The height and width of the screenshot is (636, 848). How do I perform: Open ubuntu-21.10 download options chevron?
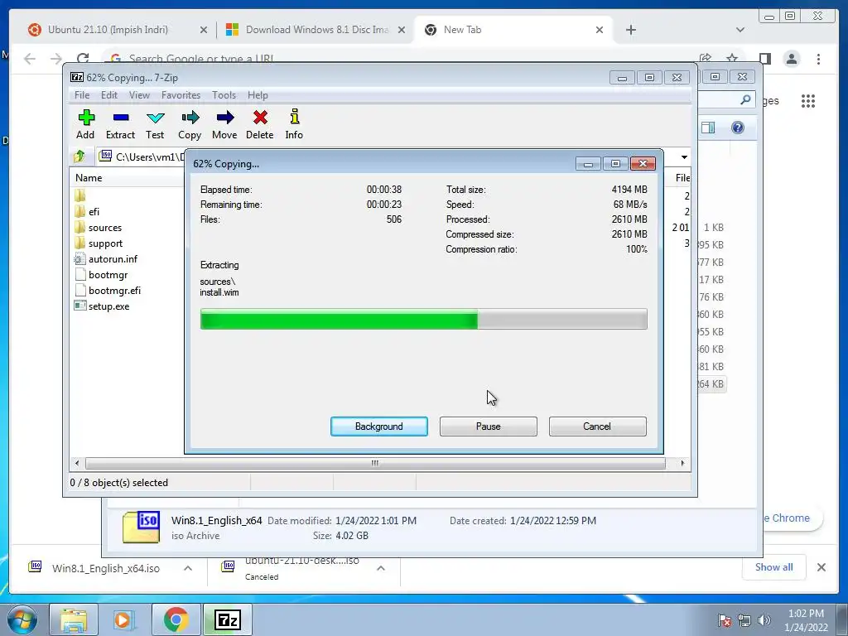pos(381,568)
